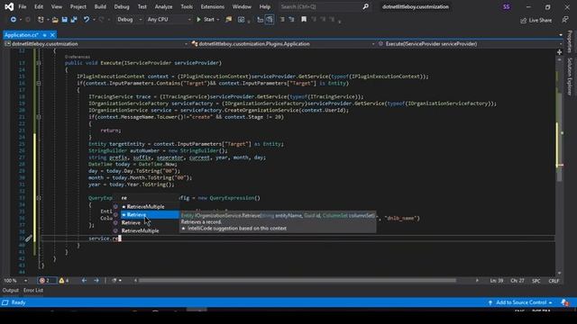The width and height of the screenshot is (577, 324).
Task: Click the Undo toolbar icon
Action: click(x=87, y=20)
